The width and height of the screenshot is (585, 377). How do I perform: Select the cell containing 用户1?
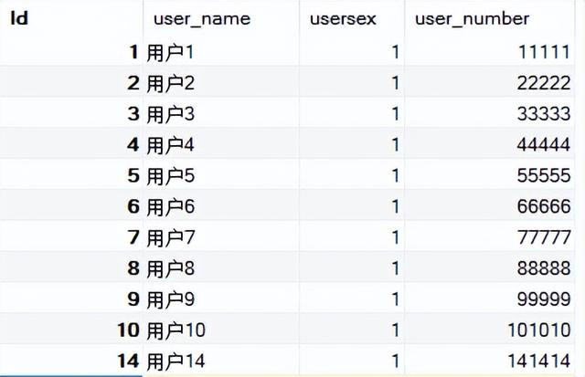point(221,51)
